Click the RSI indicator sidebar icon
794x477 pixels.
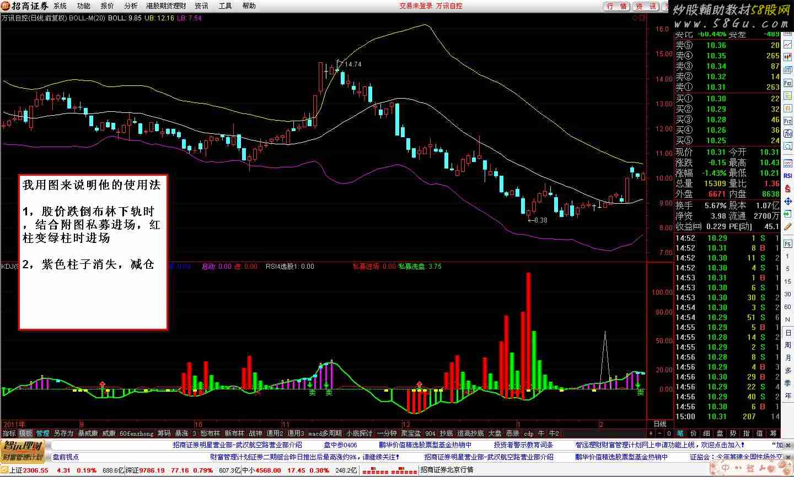[x=788, y=176]
